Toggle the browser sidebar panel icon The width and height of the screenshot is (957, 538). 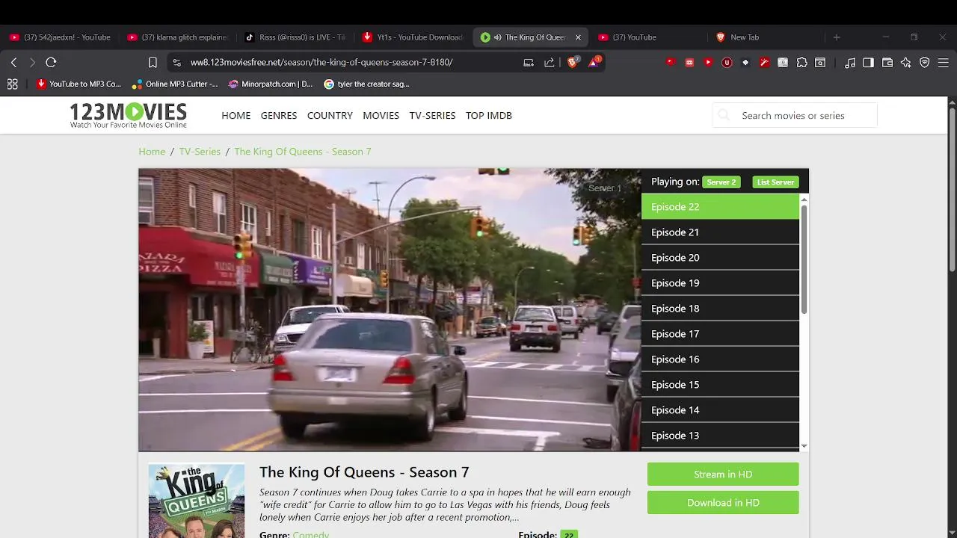pos(868,63)
